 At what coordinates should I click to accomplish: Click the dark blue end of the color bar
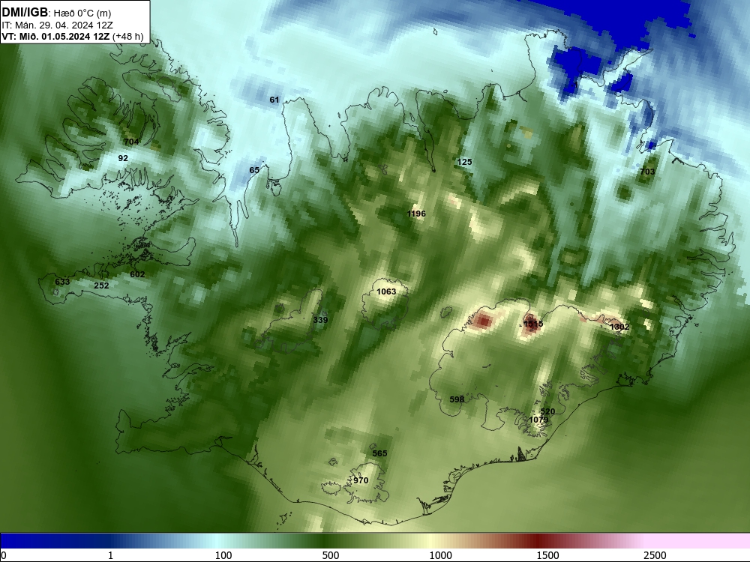point(28,541)
